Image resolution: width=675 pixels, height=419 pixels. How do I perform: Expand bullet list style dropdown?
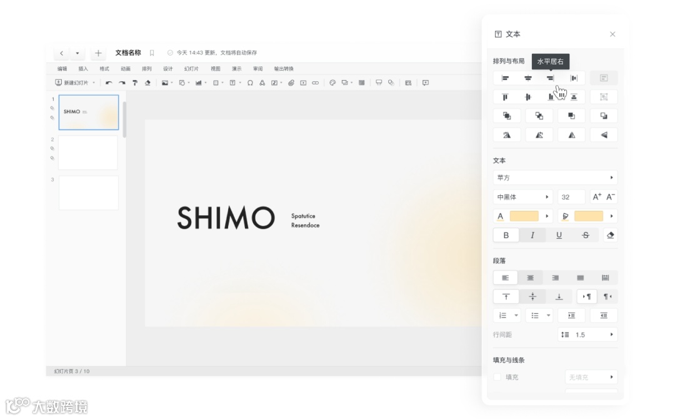click(x=548, y=316)
